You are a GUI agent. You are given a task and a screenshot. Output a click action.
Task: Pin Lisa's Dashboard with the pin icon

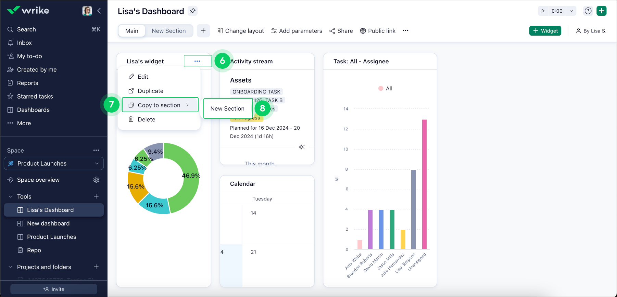click(193, 11)
